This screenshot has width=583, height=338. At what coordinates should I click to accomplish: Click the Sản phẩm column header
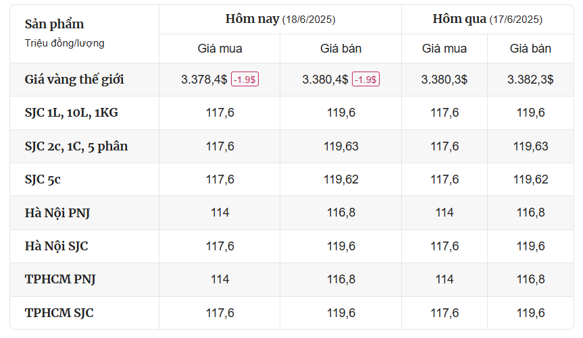click(x=54, y=24)
